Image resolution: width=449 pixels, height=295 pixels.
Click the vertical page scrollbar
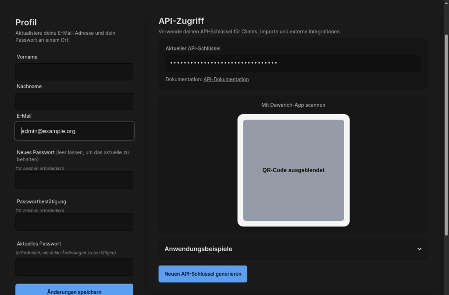[x=446, y=135]
